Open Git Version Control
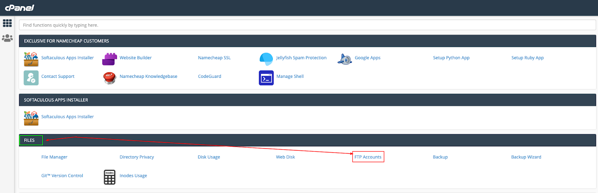This screenshot has width=598, height=193. [62, 175]
